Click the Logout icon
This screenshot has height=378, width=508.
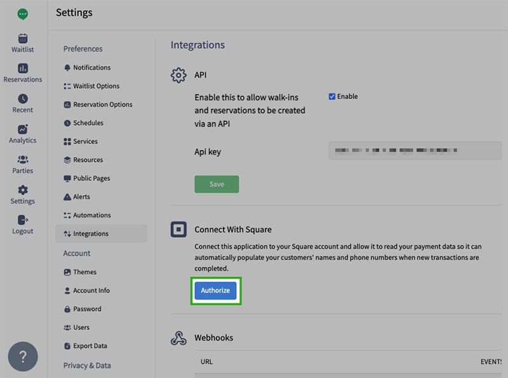22,223
